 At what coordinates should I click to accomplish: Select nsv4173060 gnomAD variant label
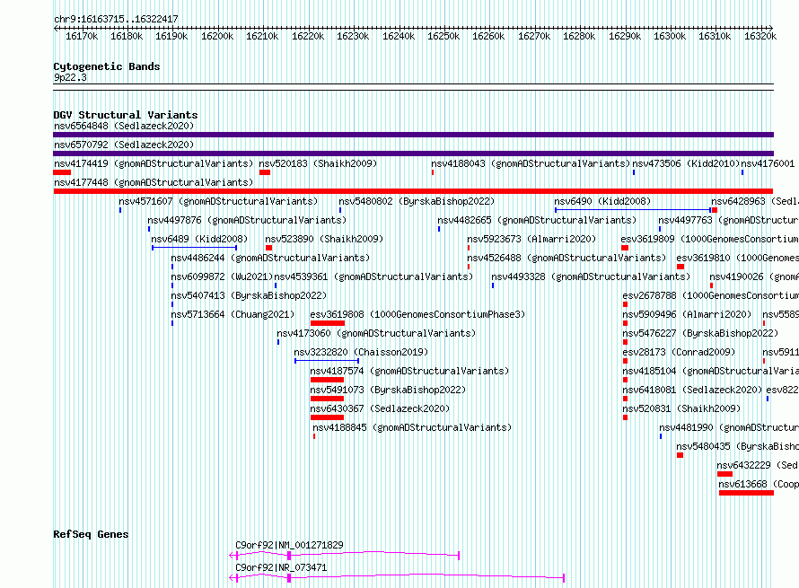(x=376, y=333)
